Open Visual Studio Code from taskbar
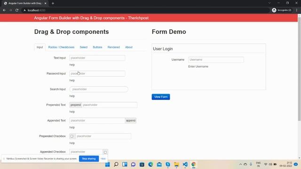Image resolution: width=301 pixels, height=169 pixels. tap(185, 164)
